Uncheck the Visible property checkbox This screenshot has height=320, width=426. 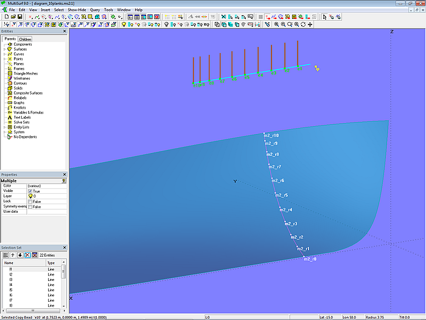pos(30,191)
